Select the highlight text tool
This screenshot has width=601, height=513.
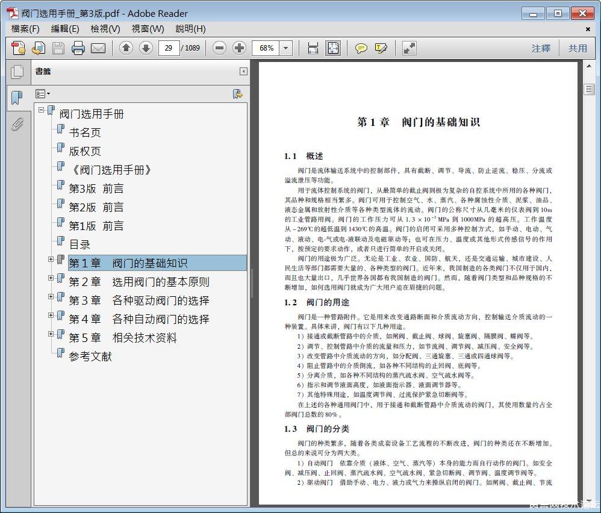tap(381, 48)
